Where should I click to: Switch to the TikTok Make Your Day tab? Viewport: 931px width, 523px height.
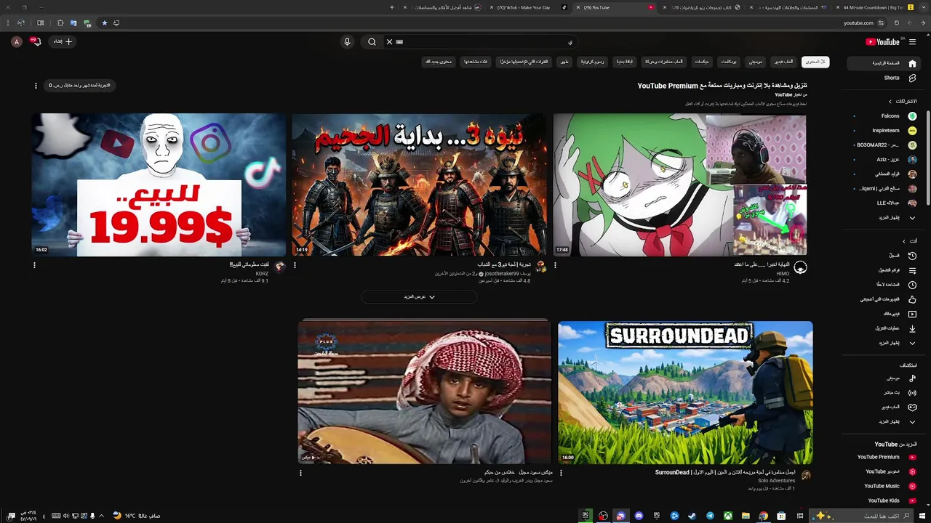529,7
